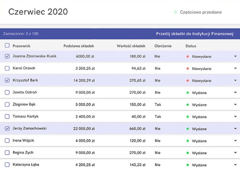The image size is (240, 176).
Task: Uncheck the Jerzy Zamachowski checkbox
Action: tap(7, 129)
